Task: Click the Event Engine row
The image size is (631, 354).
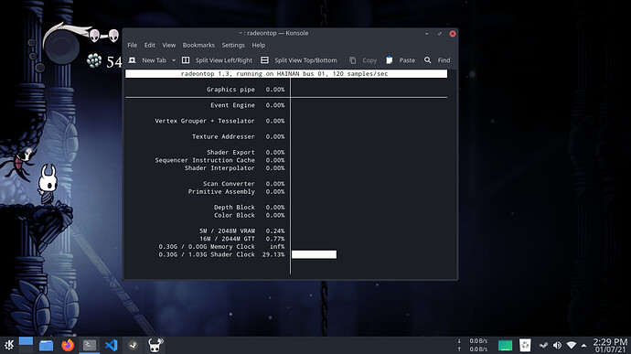Action: tap(248, 105)
